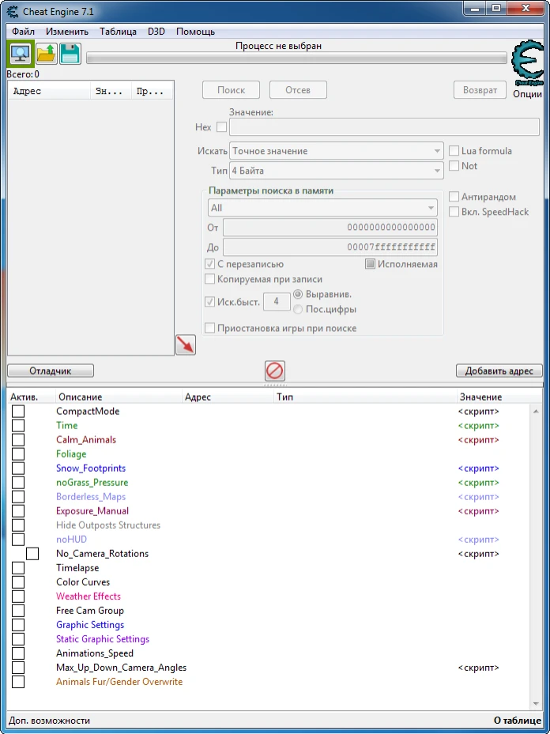
Task: Open the Таблица menu
Action: click(118, 32)
